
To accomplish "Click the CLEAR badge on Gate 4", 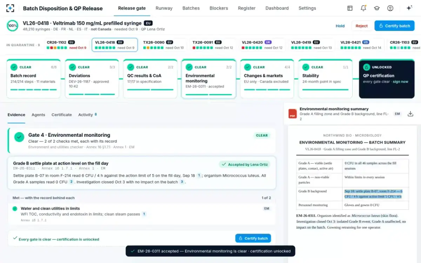I will point(262,135).
